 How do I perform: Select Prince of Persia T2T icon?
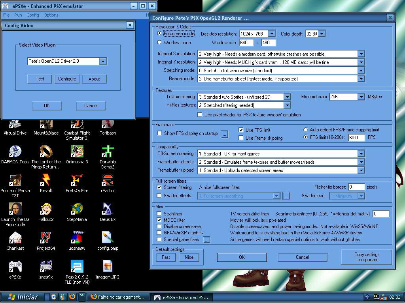(x=15, y=186)
